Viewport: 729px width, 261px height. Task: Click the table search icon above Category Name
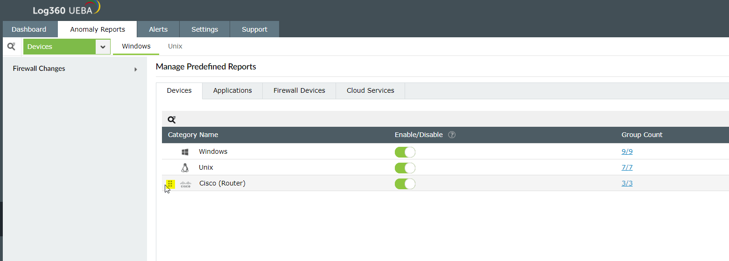(x=172, y=120)
